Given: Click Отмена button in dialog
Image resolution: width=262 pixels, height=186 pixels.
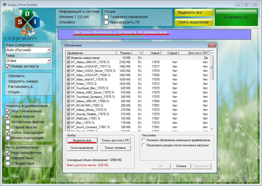Looking at the screenshot, I should (x=181, y=166).
